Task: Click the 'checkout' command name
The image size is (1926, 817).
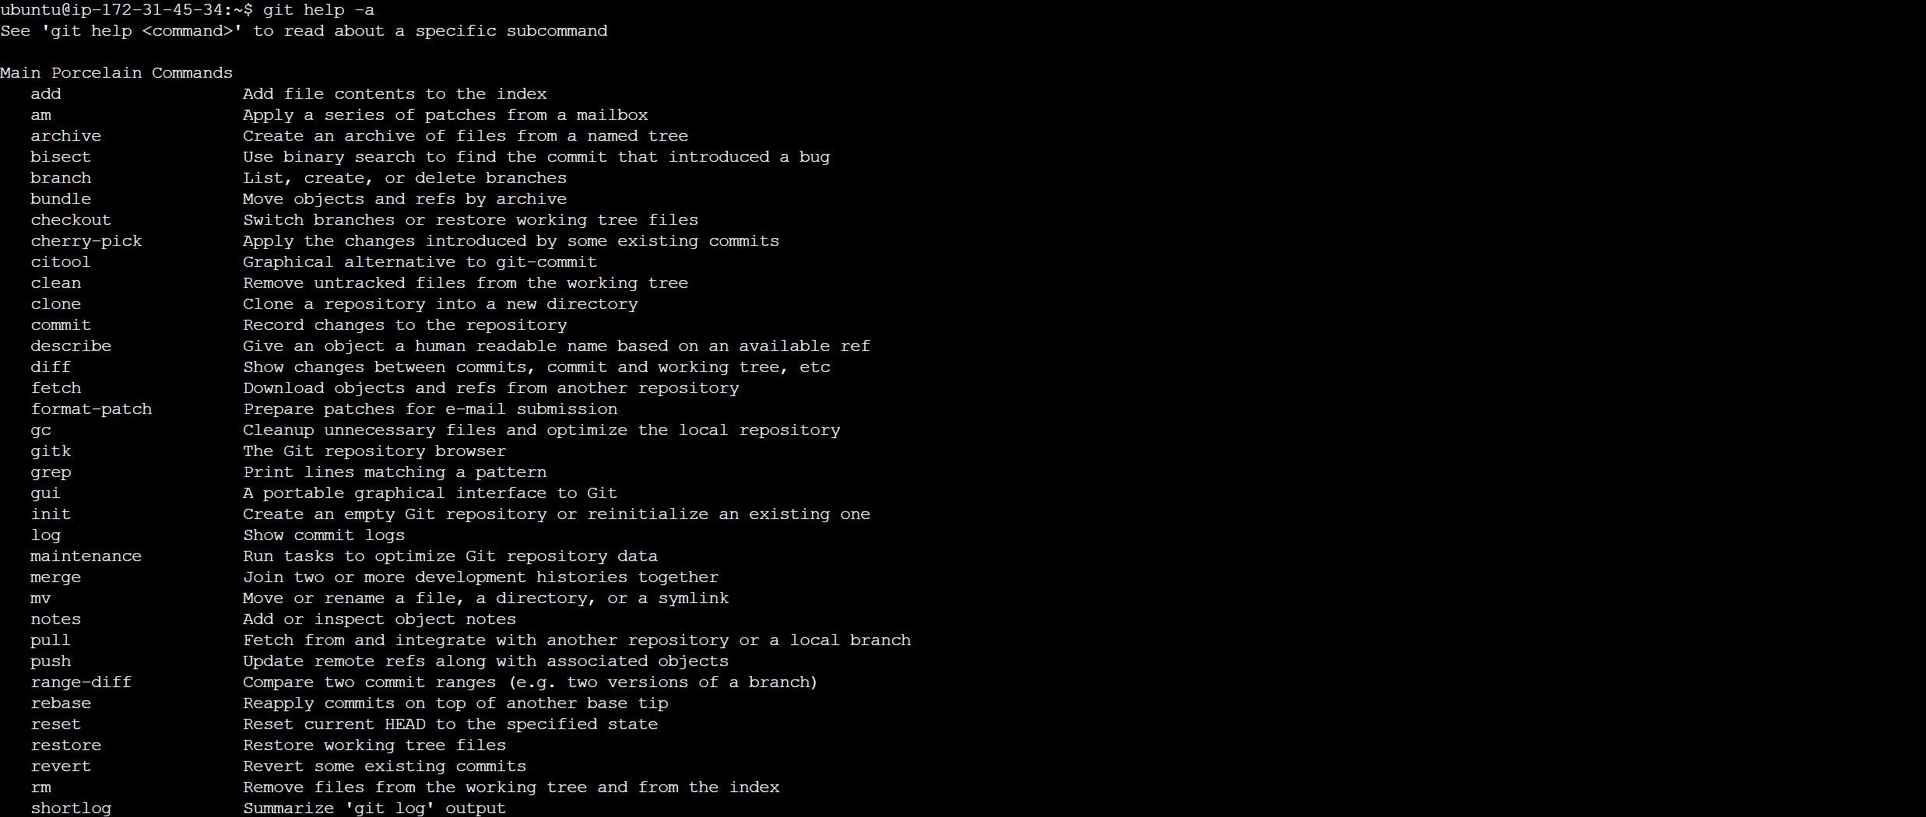Action: [71, 220]
